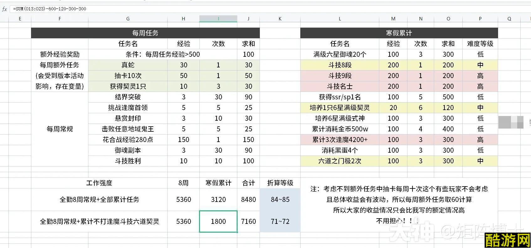Screen dimensions: 531x248
Task: Select the 培养1只6星满级契灵 cell
Action: 340,108
